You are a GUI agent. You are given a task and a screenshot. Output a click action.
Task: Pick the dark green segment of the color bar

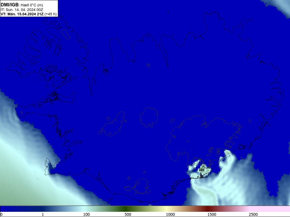(x=126, y=209)
